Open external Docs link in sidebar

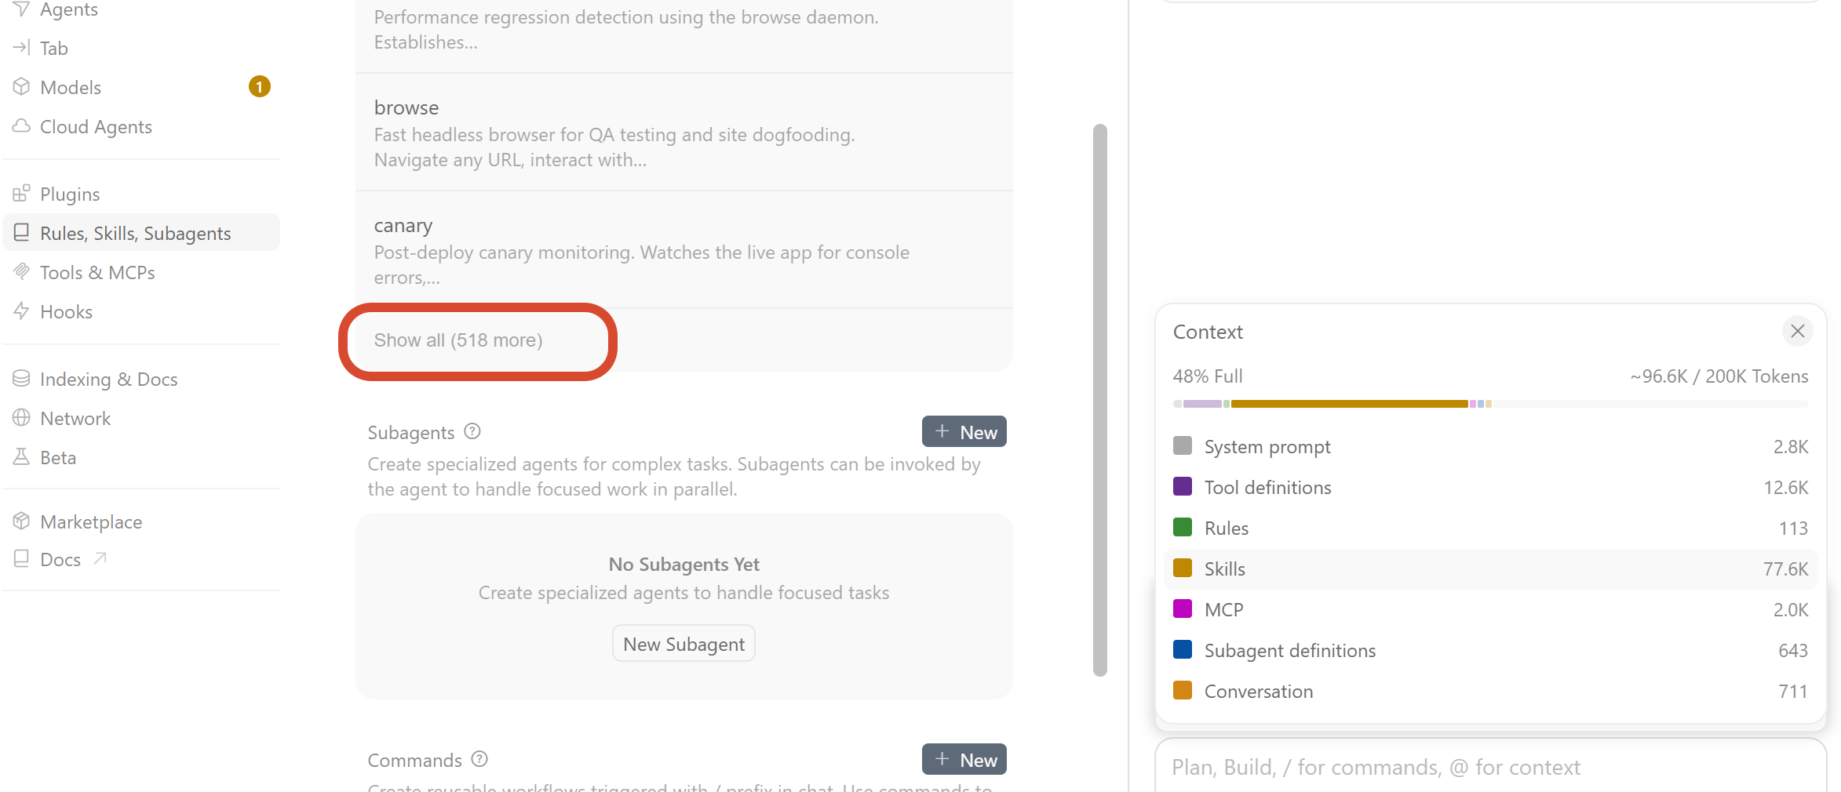pyautogui.click(x=60, y=559)
